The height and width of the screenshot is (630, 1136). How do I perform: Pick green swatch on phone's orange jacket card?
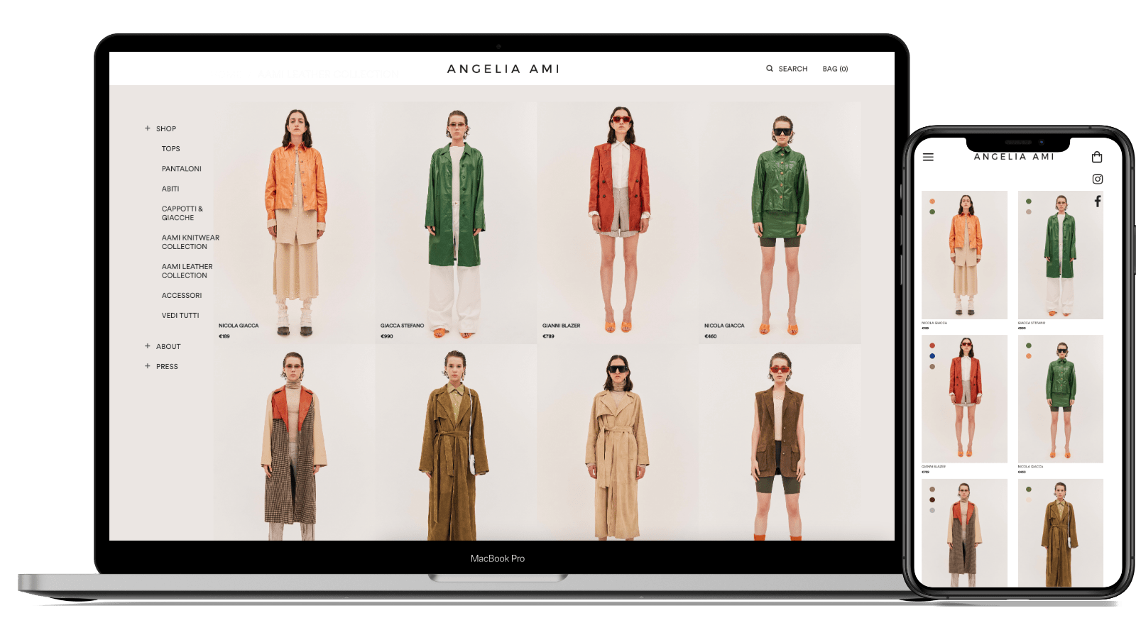point(932,212)
